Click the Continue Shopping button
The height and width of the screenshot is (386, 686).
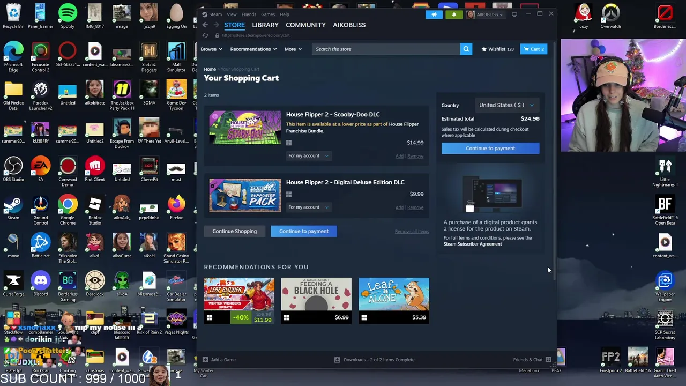point(234,231)
